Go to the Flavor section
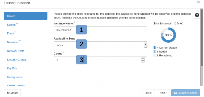The image size is (204, 97). pyautogui.click(x=11, y=33)
